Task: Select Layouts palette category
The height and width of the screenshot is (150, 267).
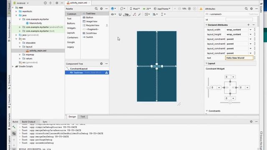Action: tap(71, 33)
